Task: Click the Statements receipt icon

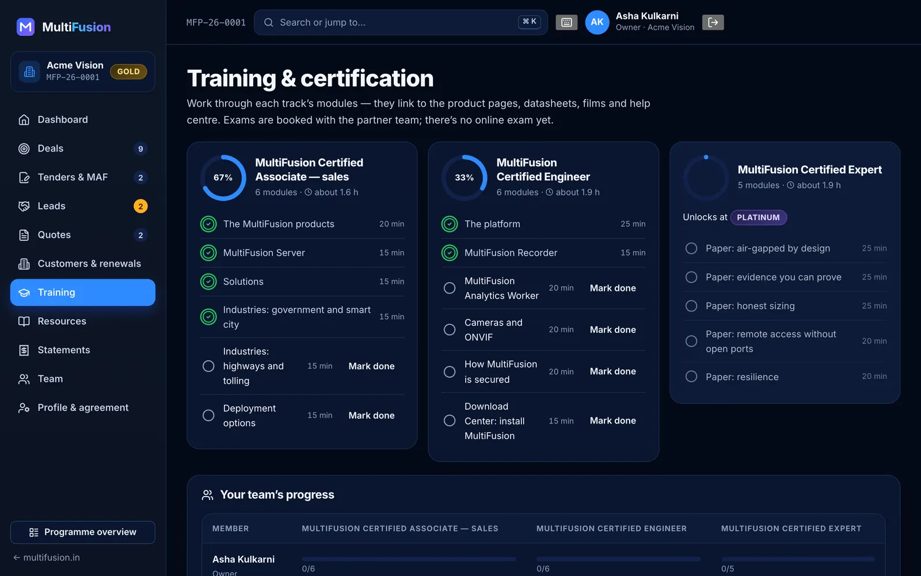Action: tap(24, 350)
